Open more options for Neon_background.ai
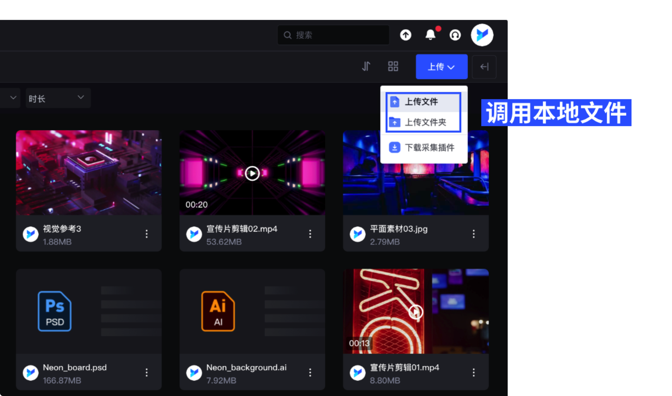Image resolution: width=672 pixels, height=396 pixels. click(310, 373)
